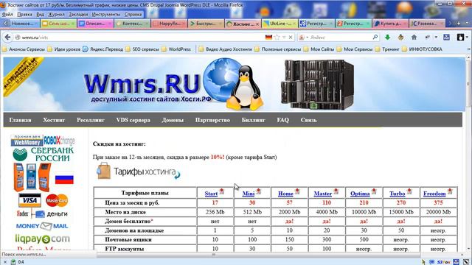Click the Russian flag image

pos(64,178)
